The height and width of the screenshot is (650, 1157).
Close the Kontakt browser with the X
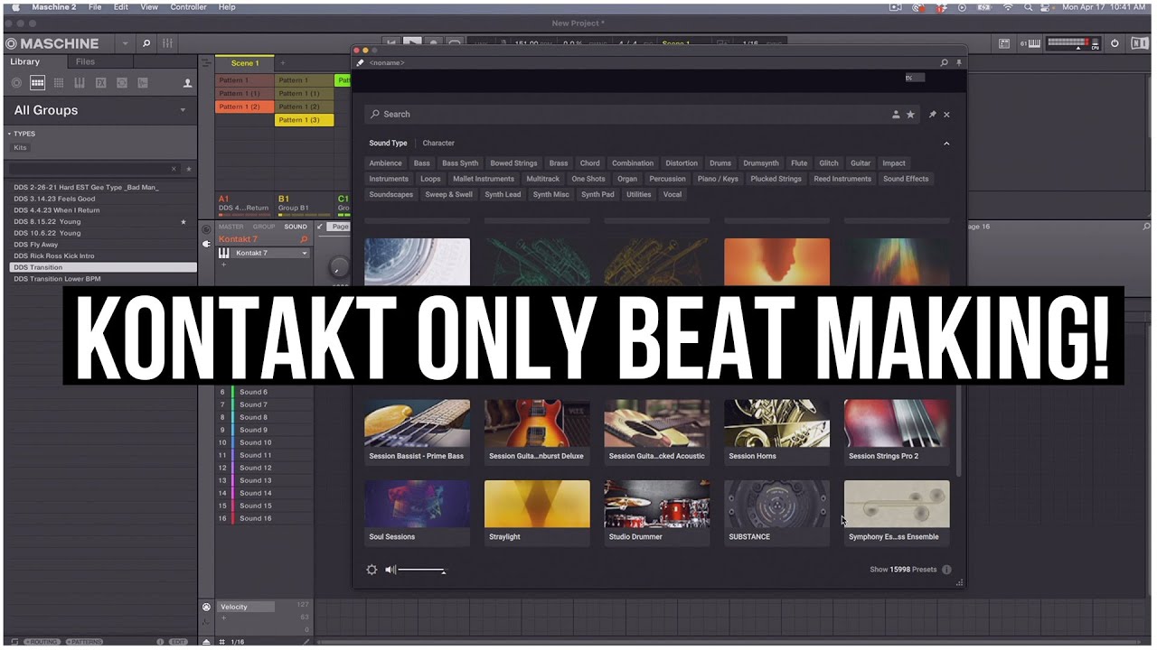click(x=946, y=115)
